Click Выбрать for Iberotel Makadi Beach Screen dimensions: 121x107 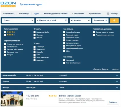click(x=113, y=102)
